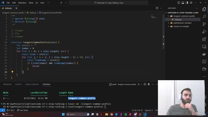Open terminal panel More Actions menu
Viewport: 208px width, 117px height.
coord(153,84)
